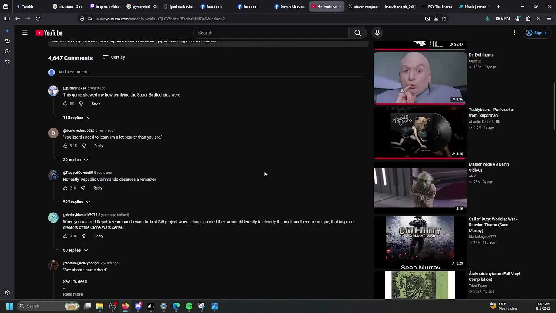The image size is (556, 313).
Task: Dislike the comment by @p.istvan8744
Action: [x=81, y=103]
